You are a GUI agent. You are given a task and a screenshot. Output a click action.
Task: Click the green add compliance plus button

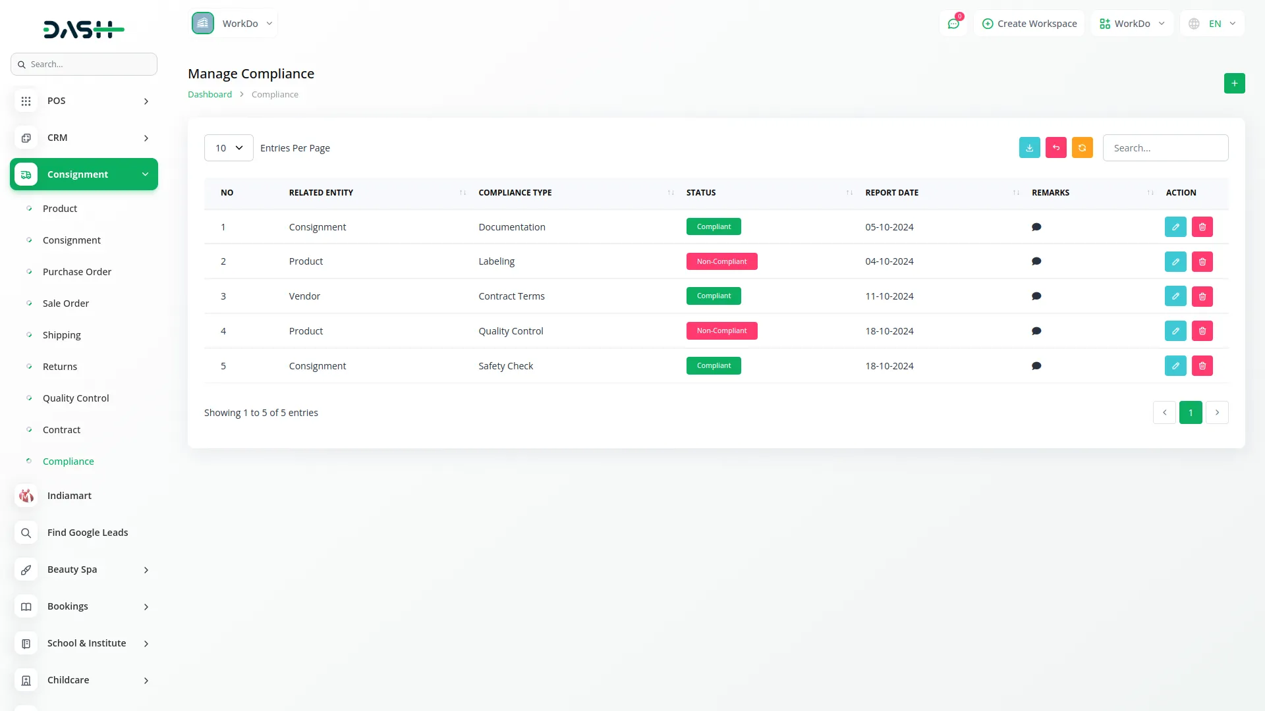[x=1234, y=83]
